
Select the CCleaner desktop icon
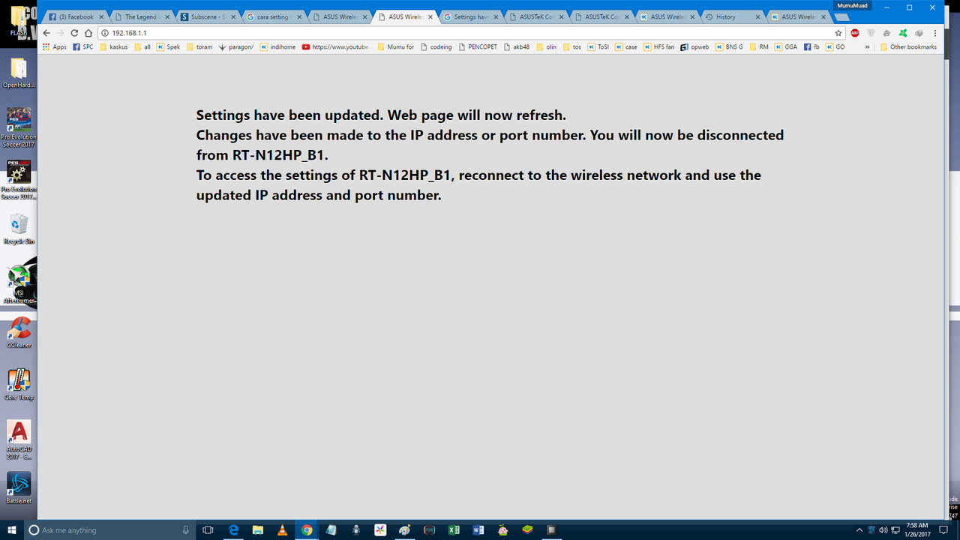tap(19, 332)
